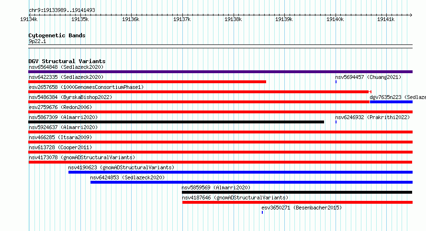Image resolution: width=426 pixels, height=231 pixels.
Task: Open the nsv5486384 (ByrskaBishop2022) label
Action: (70, 97)
